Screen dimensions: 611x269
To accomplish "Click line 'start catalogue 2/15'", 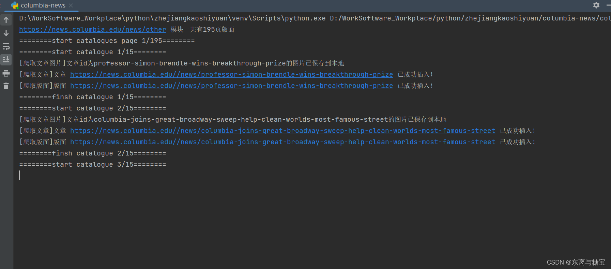I will 93,108.
